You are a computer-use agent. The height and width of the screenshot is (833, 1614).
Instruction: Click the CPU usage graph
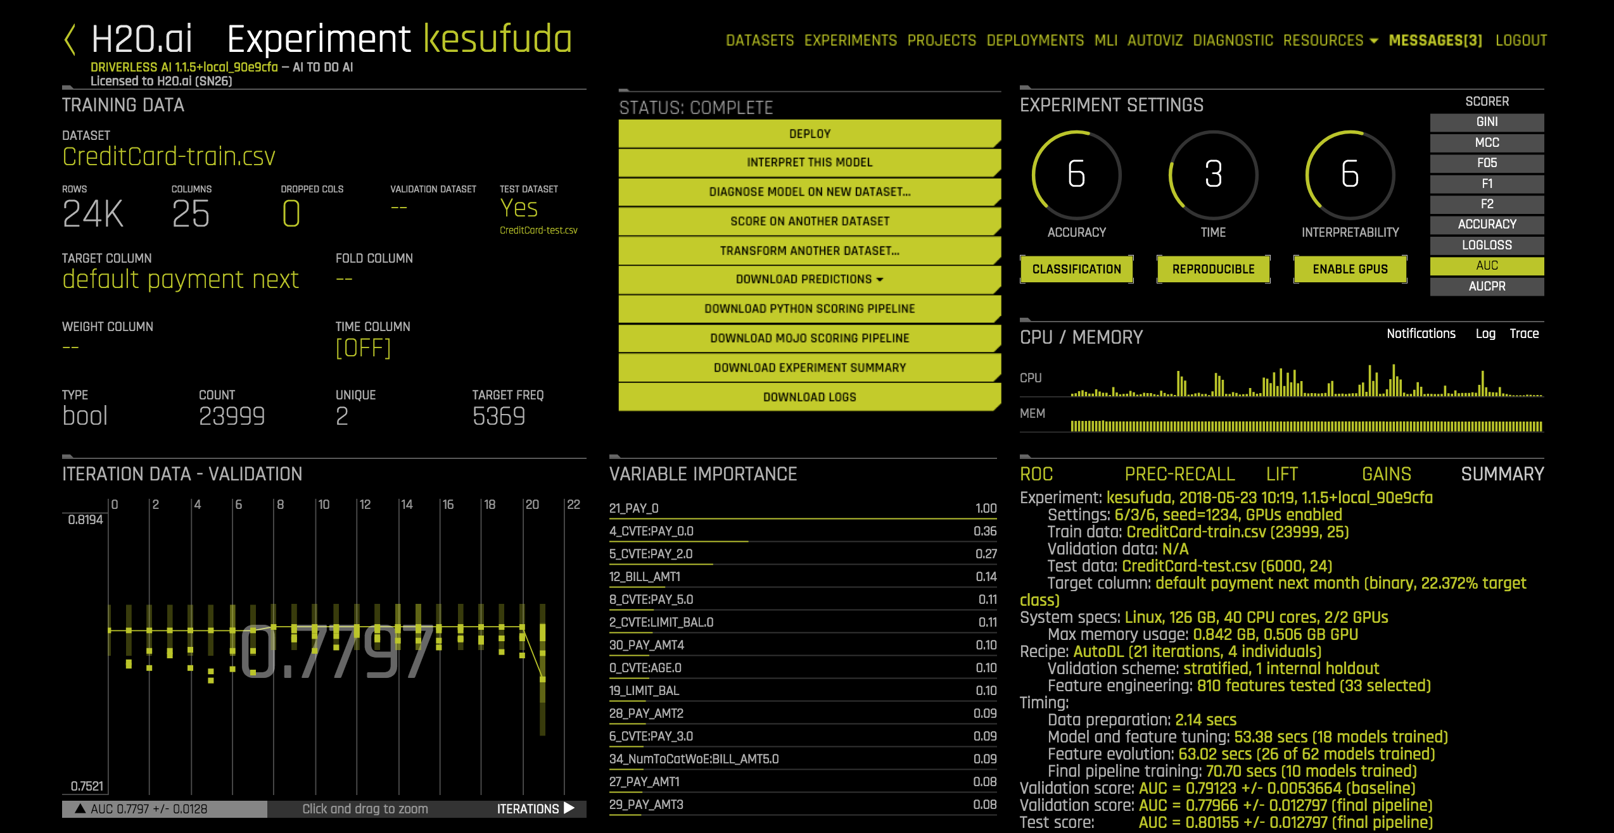coord(1306,380)
